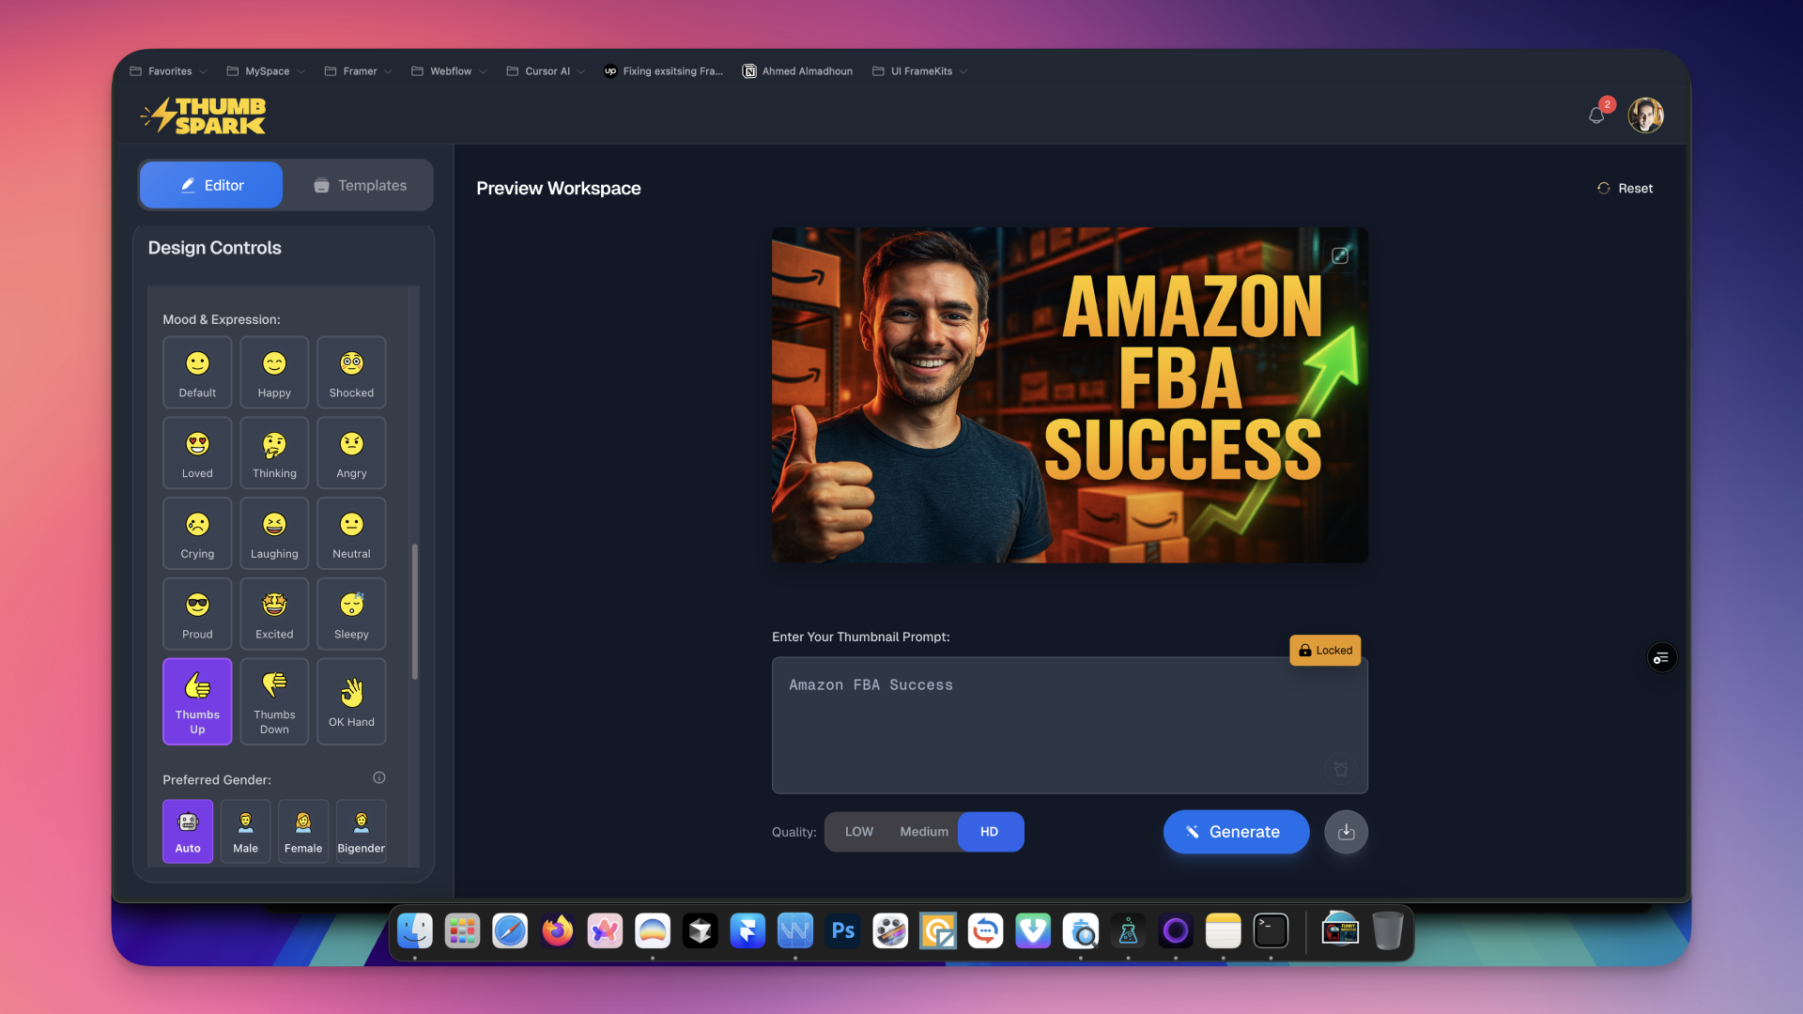
Task: Open the Trash in the dock
Action: pyautogui.click(x=1387, y=930)
